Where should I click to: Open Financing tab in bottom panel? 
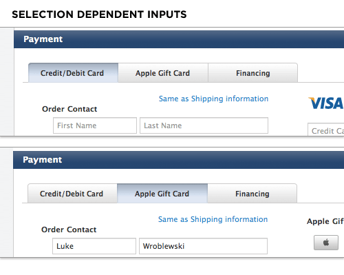(x=252, y=194)
